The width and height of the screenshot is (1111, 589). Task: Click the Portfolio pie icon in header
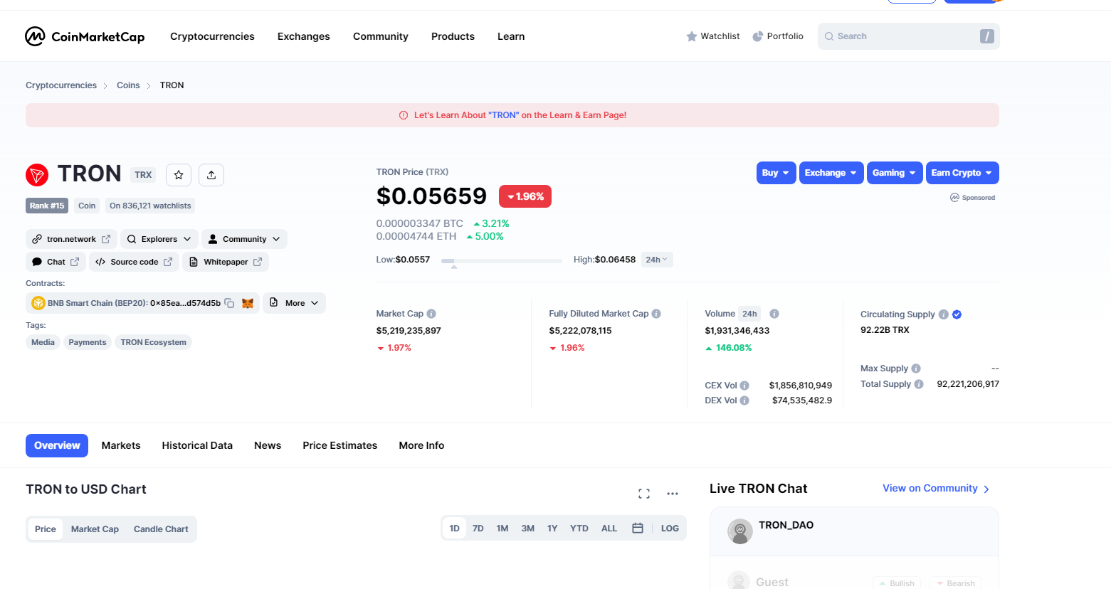tap(758, 36)
